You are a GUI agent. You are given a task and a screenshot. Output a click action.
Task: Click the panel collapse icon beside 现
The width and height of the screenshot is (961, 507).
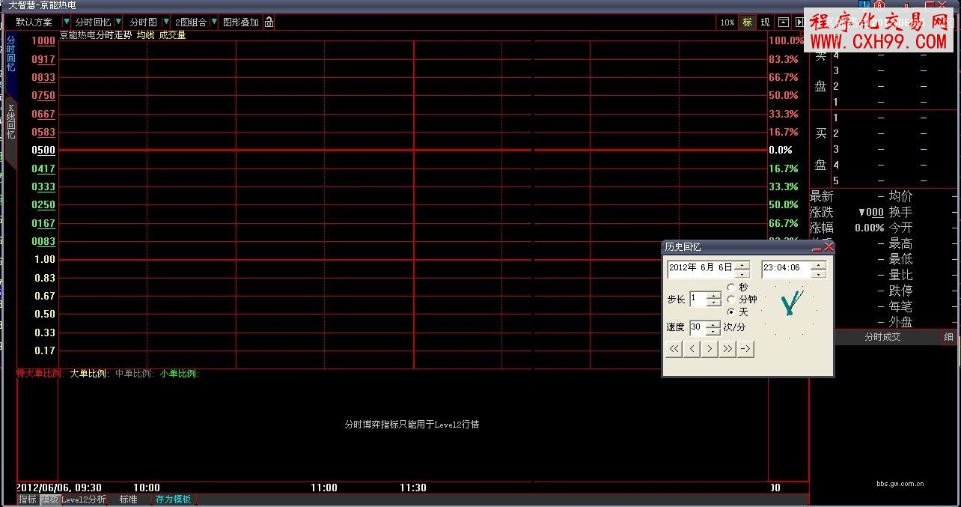click(x=784, y=22)
